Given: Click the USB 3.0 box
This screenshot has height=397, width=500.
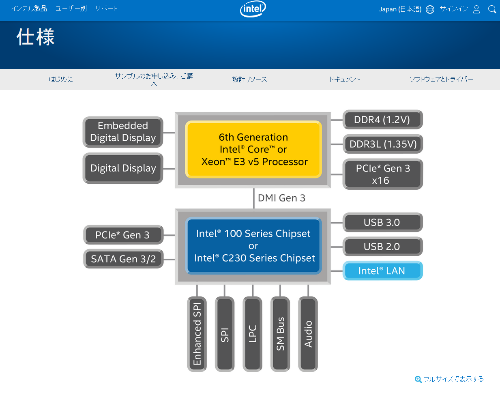Looking at the screenshot, I should 383,222.
